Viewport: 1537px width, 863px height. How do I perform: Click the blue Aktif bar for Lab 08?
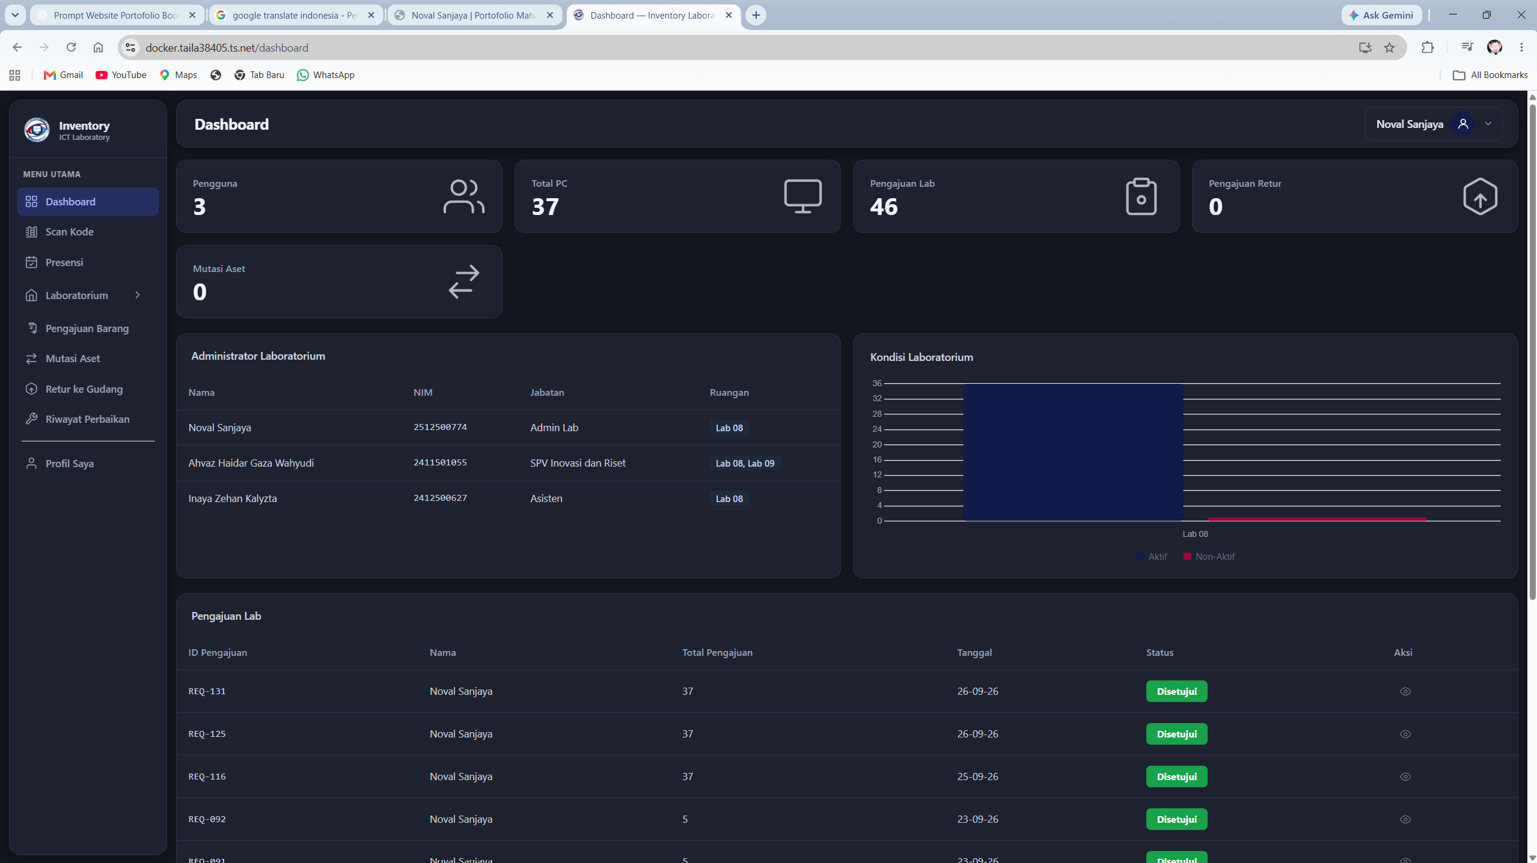coord(1073,452)
